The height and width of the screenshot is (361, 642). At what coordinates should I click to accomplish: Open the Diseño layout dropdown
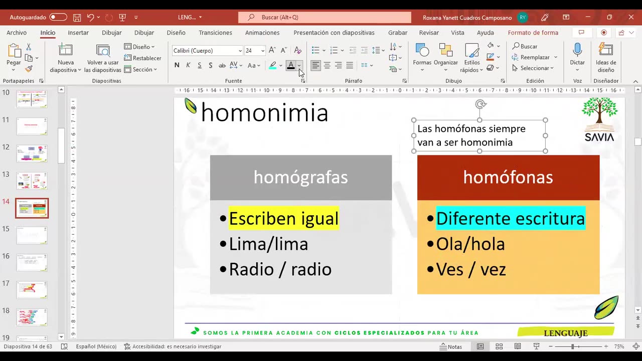[x=139, y=47]
